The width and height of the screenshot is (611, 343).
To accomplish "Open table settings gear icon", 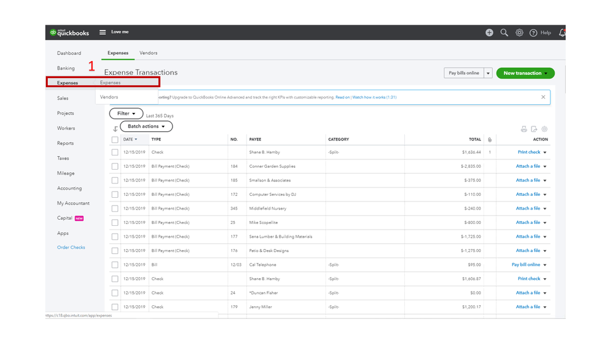I will (x=544, y=129).
